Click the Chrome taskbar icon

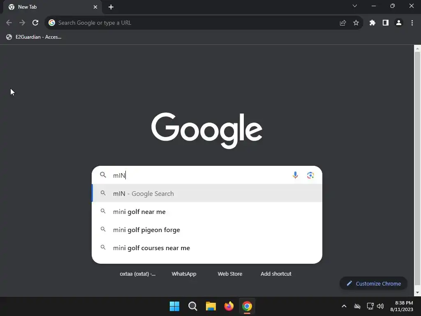pos(247,306)
